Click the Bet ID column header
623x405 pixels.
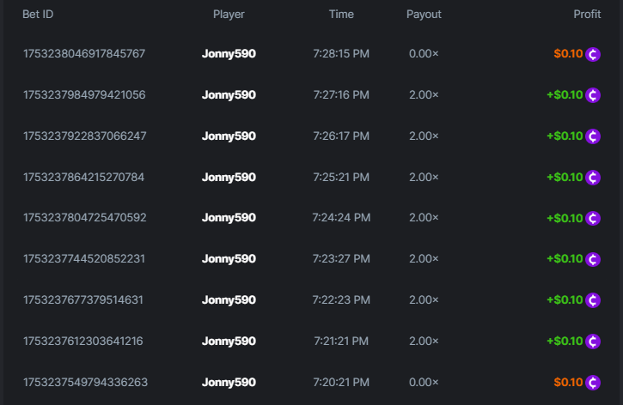point(38,15)
